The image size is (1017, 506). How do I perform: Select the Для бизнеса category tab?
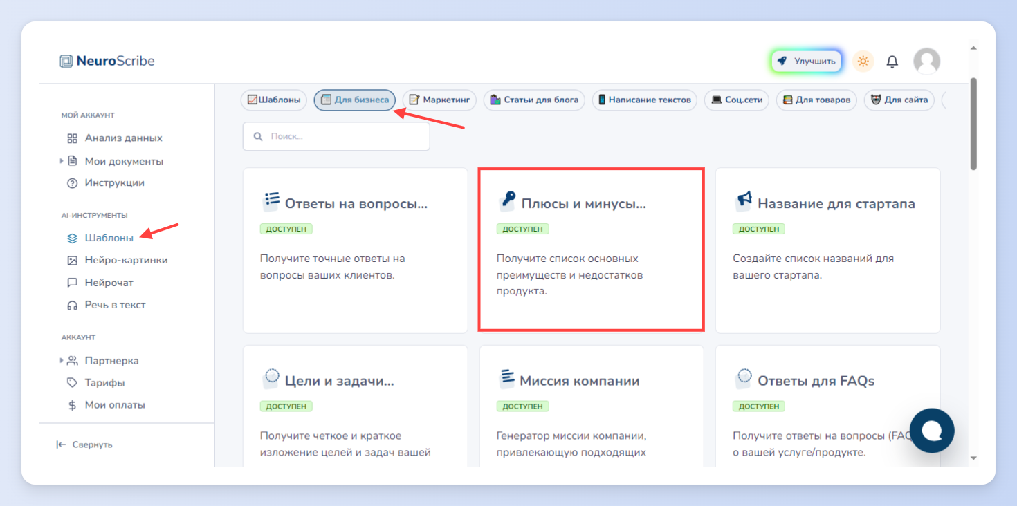(355, 100)
